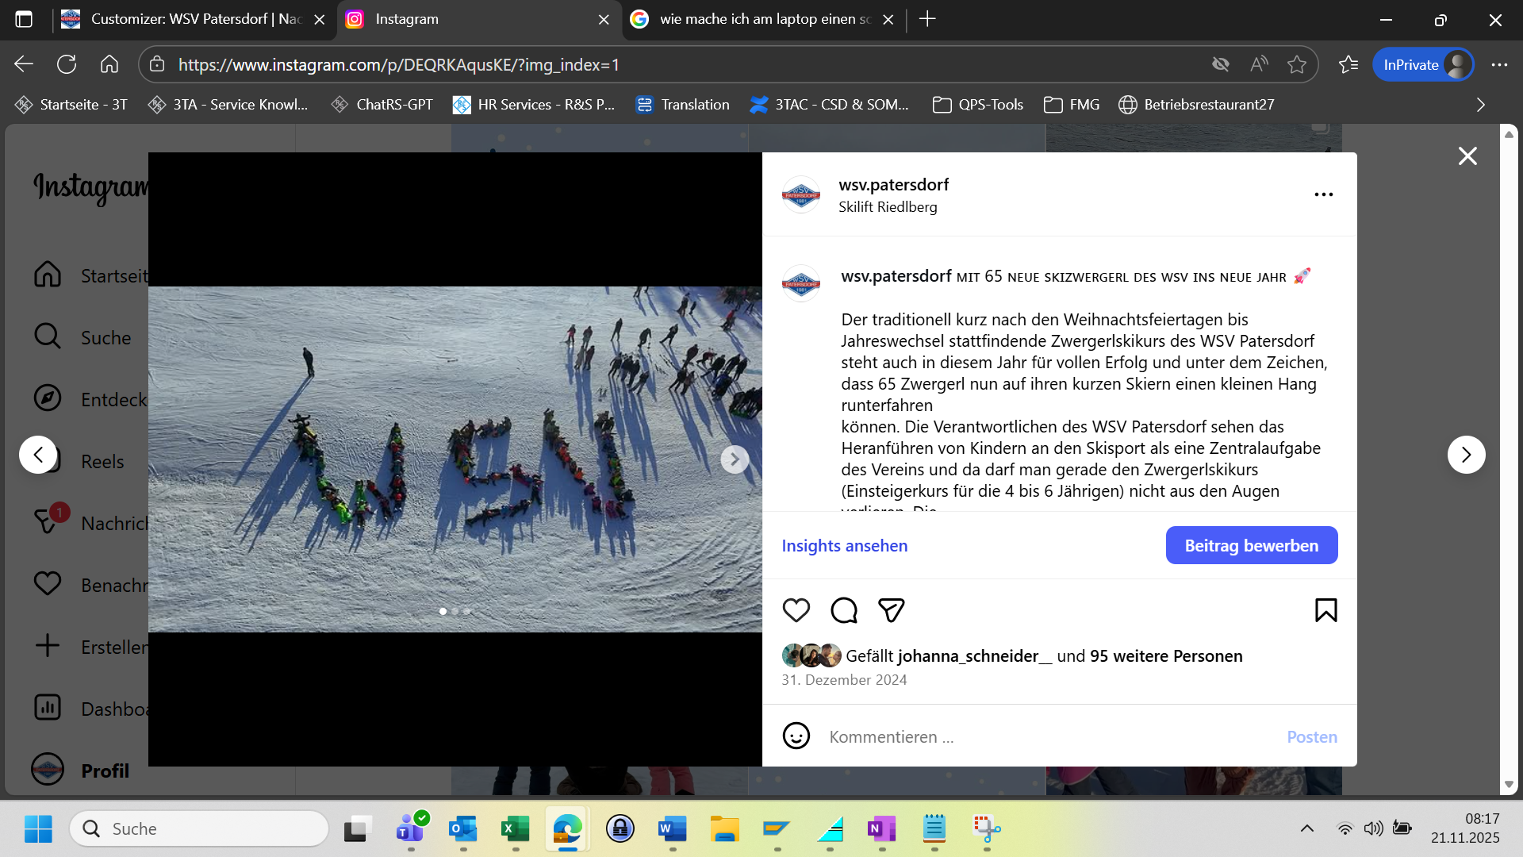Image resolution: width=1523 pixels, height=857 pixels.
Task: Open post options three-dot menu
Action: click(1323, 194)
